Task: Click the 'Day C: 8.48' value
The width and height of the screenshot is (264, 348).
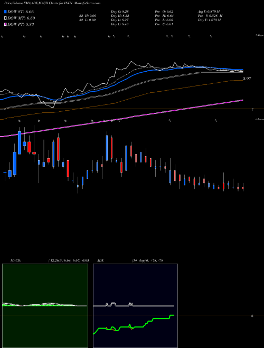Action: click(120, 24)
